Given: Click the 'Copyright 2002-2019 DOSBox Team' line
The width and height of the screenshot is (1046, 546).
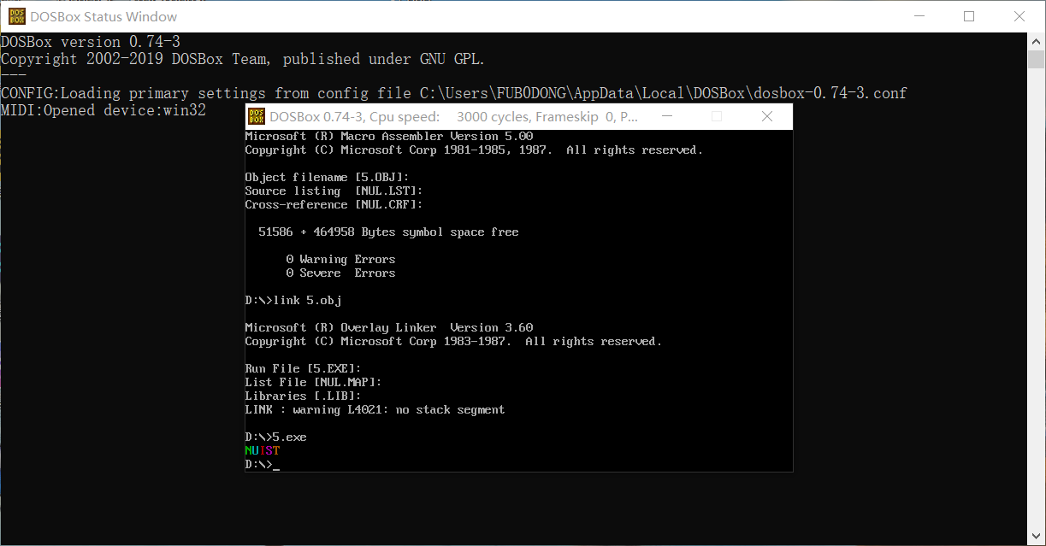Looking at the screenshot, I should click(243, 59).
